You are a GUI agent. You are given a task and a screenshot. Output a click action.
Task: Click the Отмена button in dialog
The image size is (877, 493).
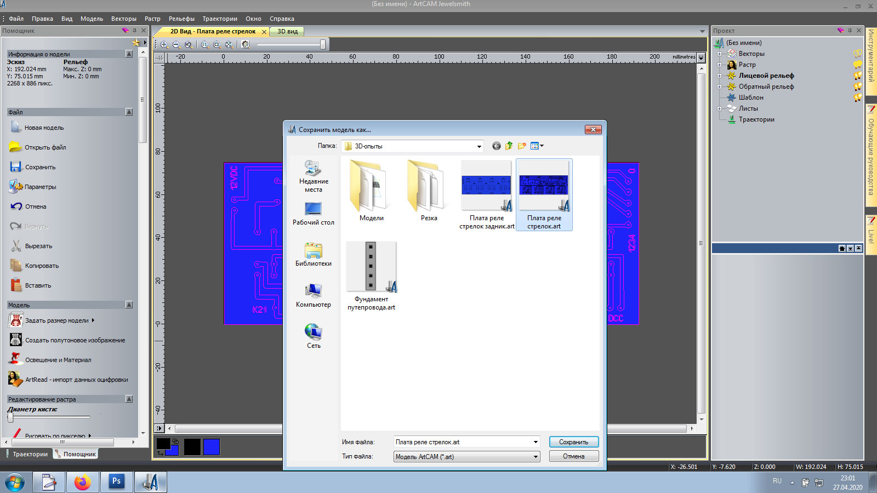point(574,456)
